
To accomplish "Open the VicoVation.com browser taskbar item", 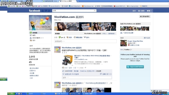I will [x=76, y=94].
